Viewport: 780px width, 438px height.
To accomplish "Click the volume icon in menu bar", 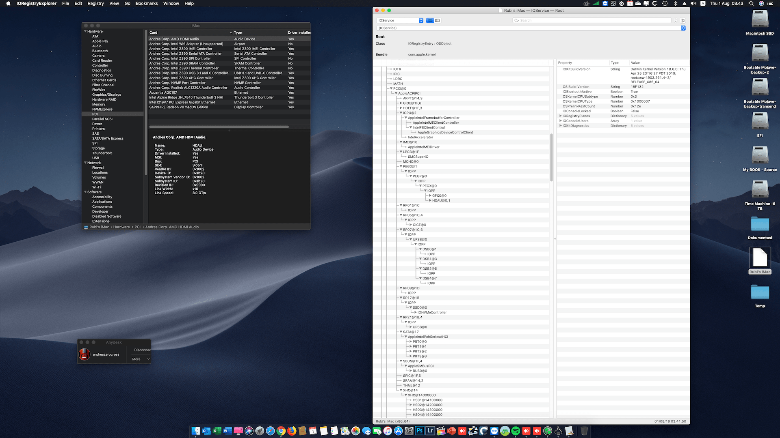I will [x=693, y=3].
